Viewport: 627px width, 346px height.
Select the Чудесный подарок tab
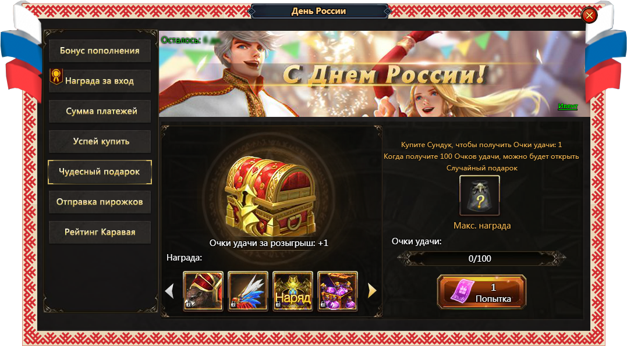click(x=100, y=172)
